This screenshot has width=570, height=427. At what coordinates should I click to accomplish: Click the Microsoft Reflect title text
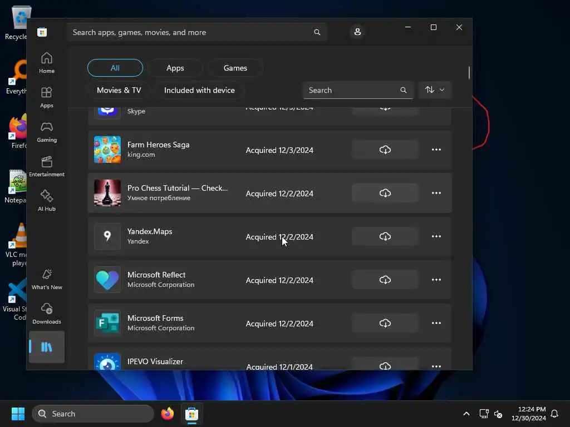(156, 275)
